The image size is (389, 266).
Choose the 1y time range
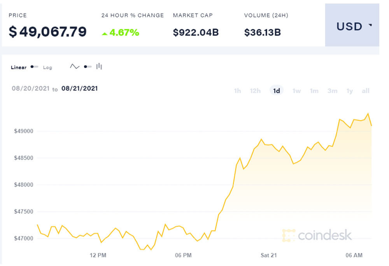point(350,91)
